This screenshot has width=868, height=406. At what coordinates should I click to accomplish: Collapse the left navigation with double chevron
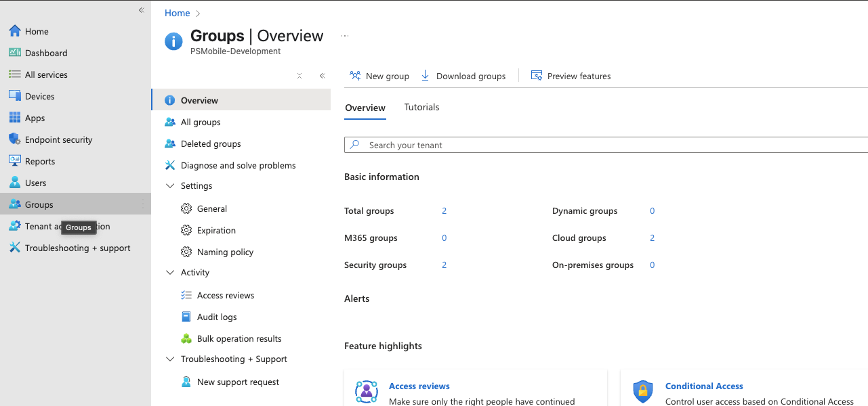(x=142, y=10)
